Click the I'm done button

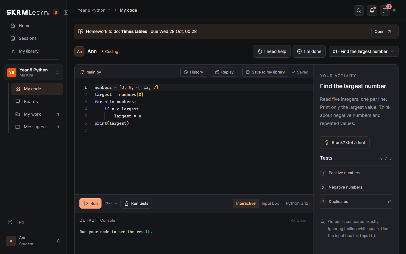309,51
